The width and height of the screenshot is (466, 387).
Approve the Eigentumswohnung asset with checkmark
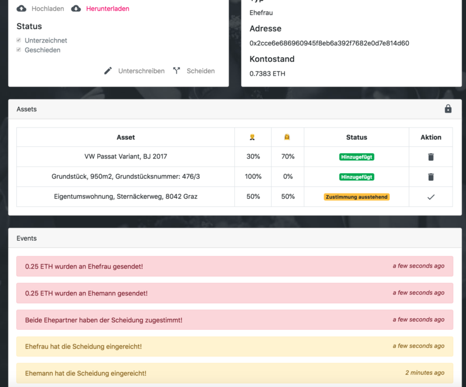tap(430, 197)
